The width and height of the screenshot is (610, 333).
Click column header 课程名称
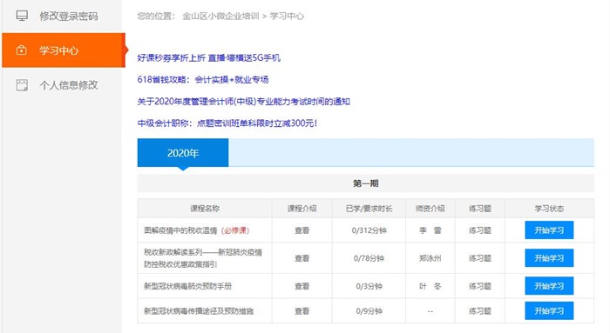point(205,209)
